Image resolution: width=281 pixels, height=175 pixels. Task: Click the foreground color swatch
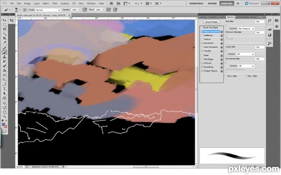(3, 124)
